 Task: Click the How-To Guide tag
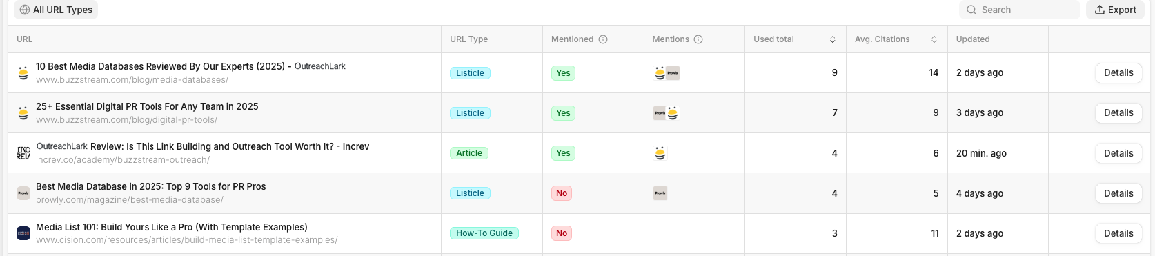click(484, 233)
